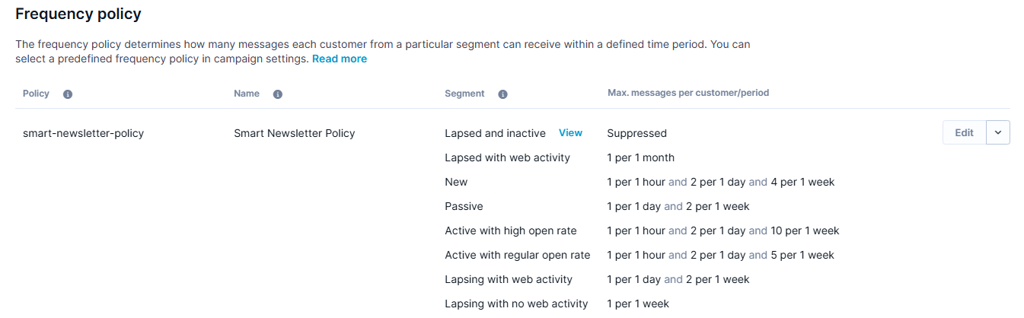Expand the dropdown arrow next to Edit
Image resolution: width=1024 pixels, height=318 pixels.
[x=998, y=132]
